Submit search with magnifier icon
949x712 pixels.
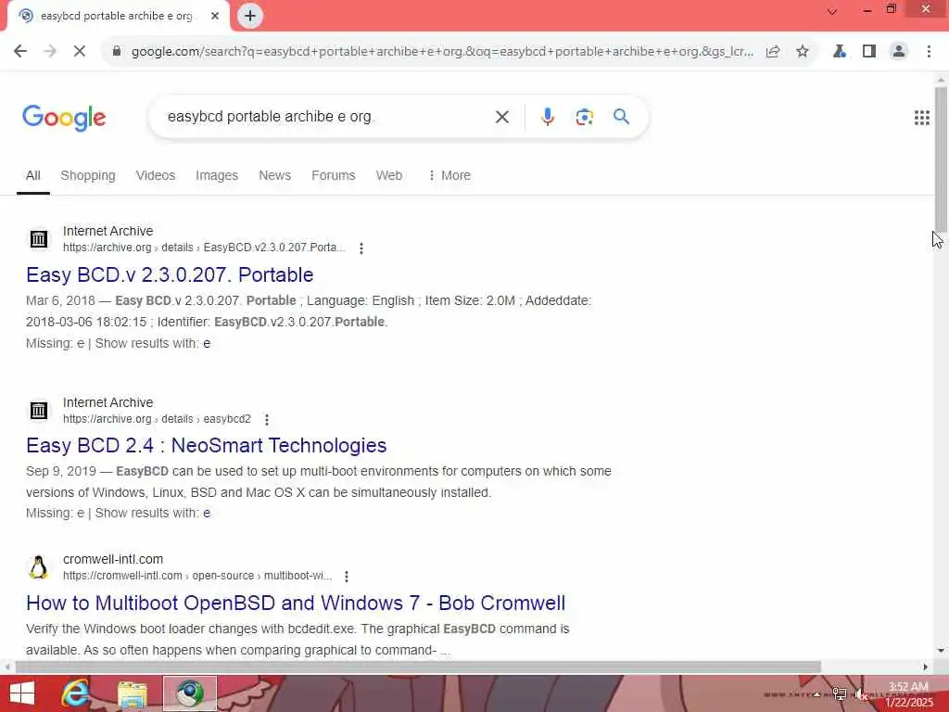pos(621,116)
